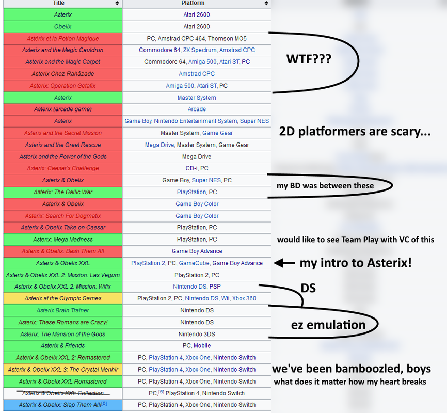Follow Nintendo Switch link in the Crystal Menhir row
Viewport: 447px width, 413px height.
pyautogui.click(x=234, y=370)
